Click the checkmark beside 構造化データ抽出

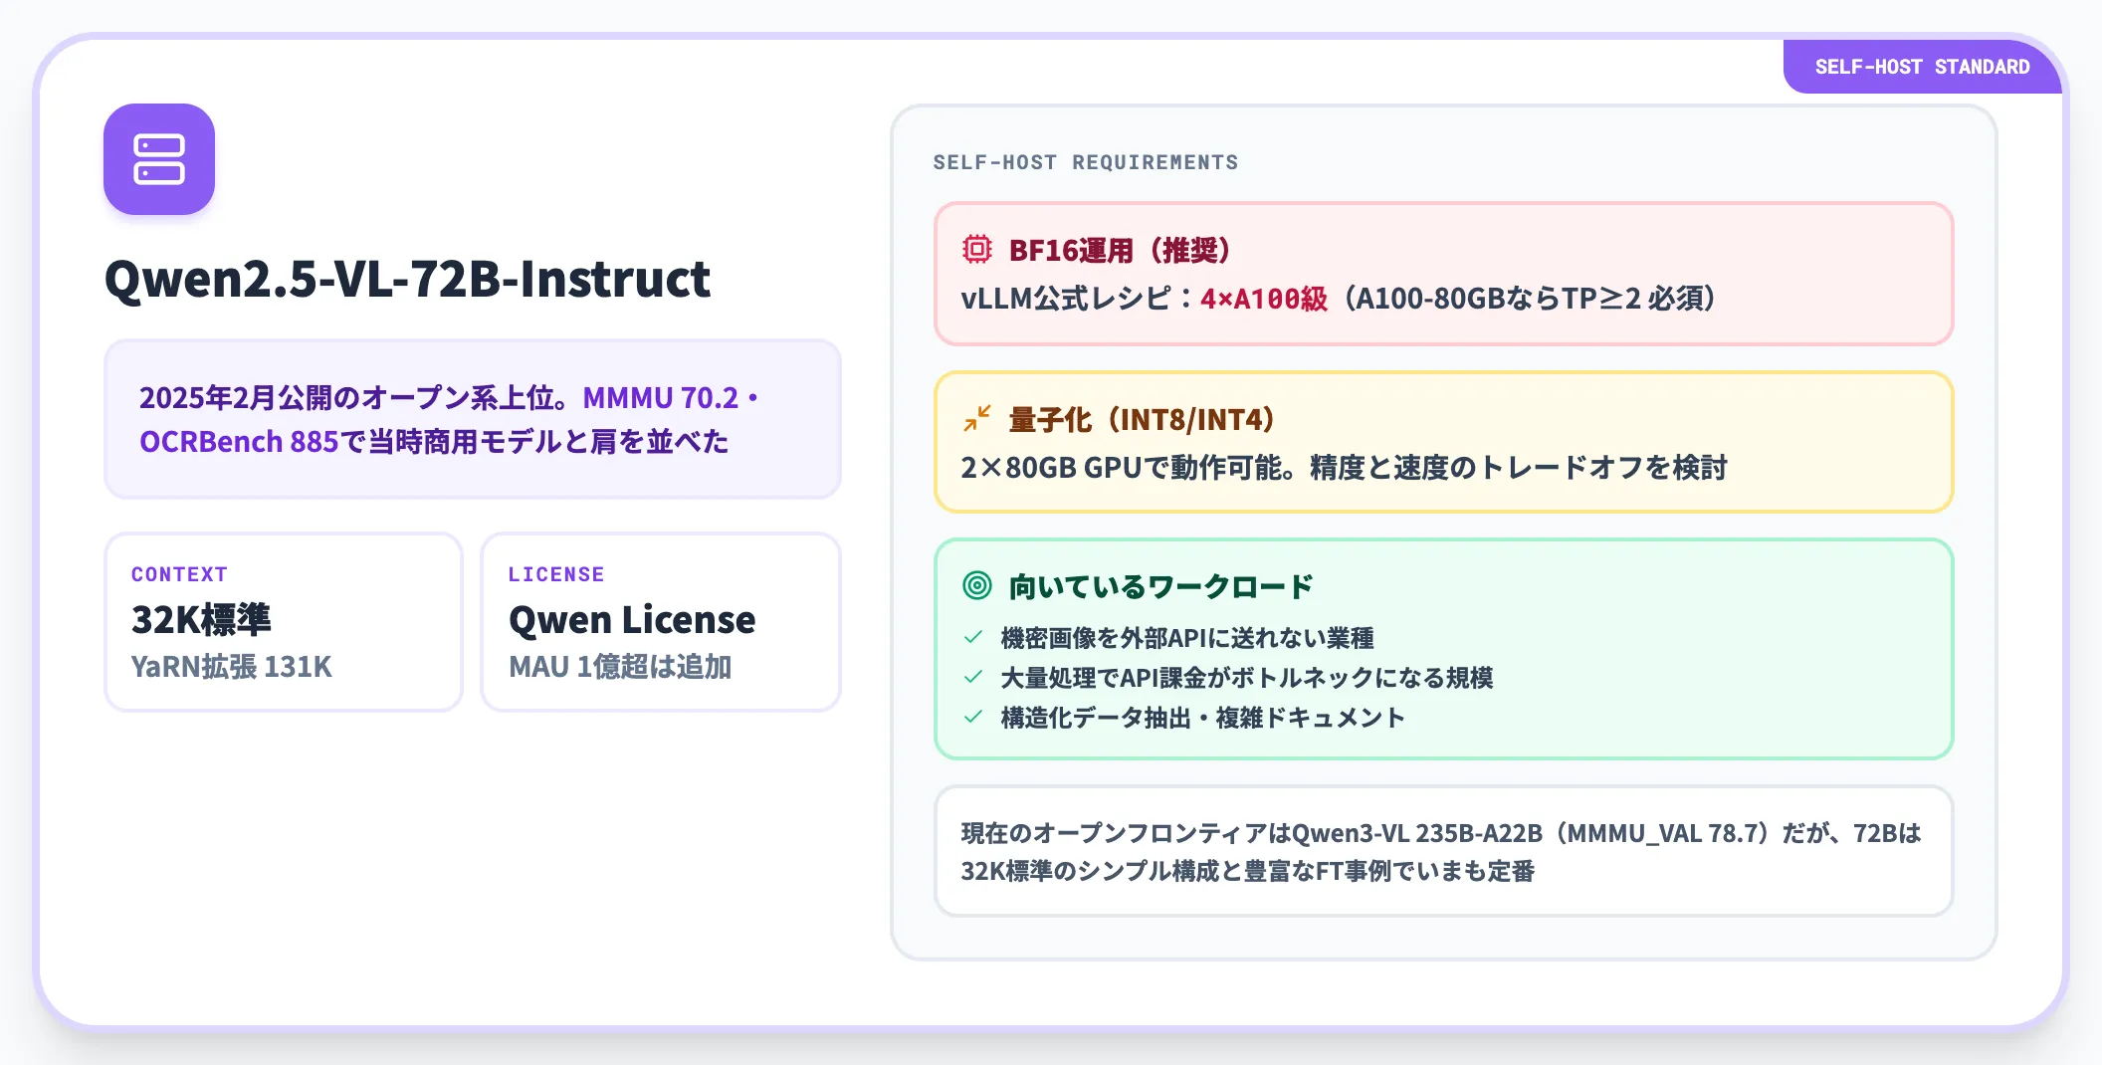[973, 717]
